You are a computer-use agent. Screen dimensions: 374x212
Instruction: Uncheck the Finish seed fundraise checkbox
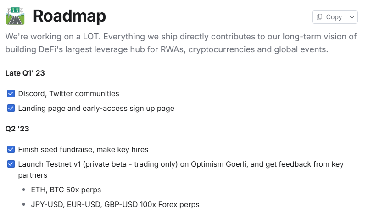[x=11, y=149]
